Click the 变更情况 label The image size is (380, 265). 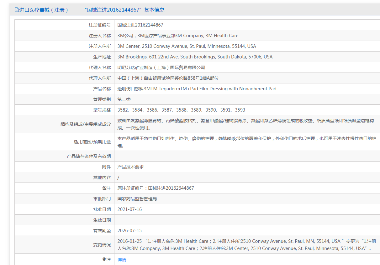tap(102, 245)
